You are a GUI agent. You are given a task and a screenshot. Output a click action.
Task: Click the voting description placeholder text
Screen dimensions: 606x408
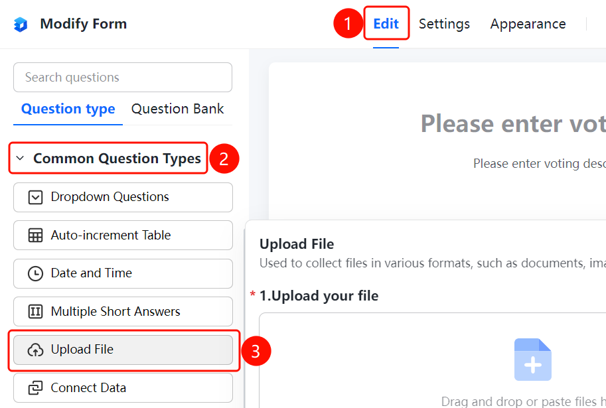pos(540,164)
